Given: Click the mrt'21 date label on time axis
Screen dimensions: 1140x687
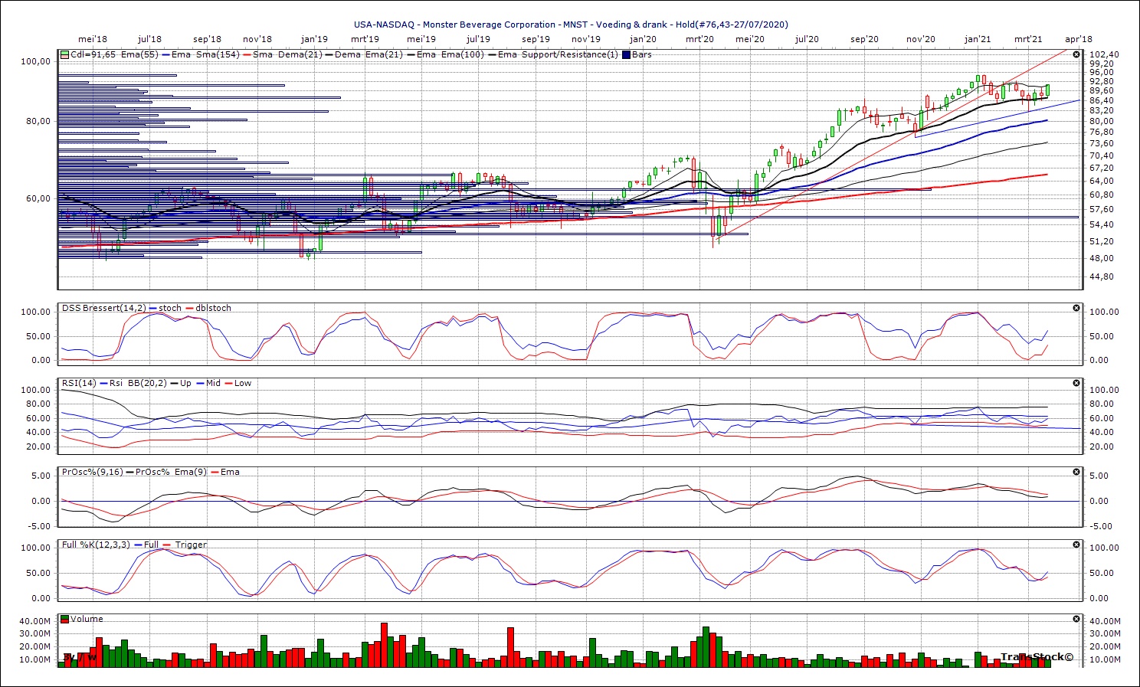Looking at the screenshot, I should (1028, 39).
